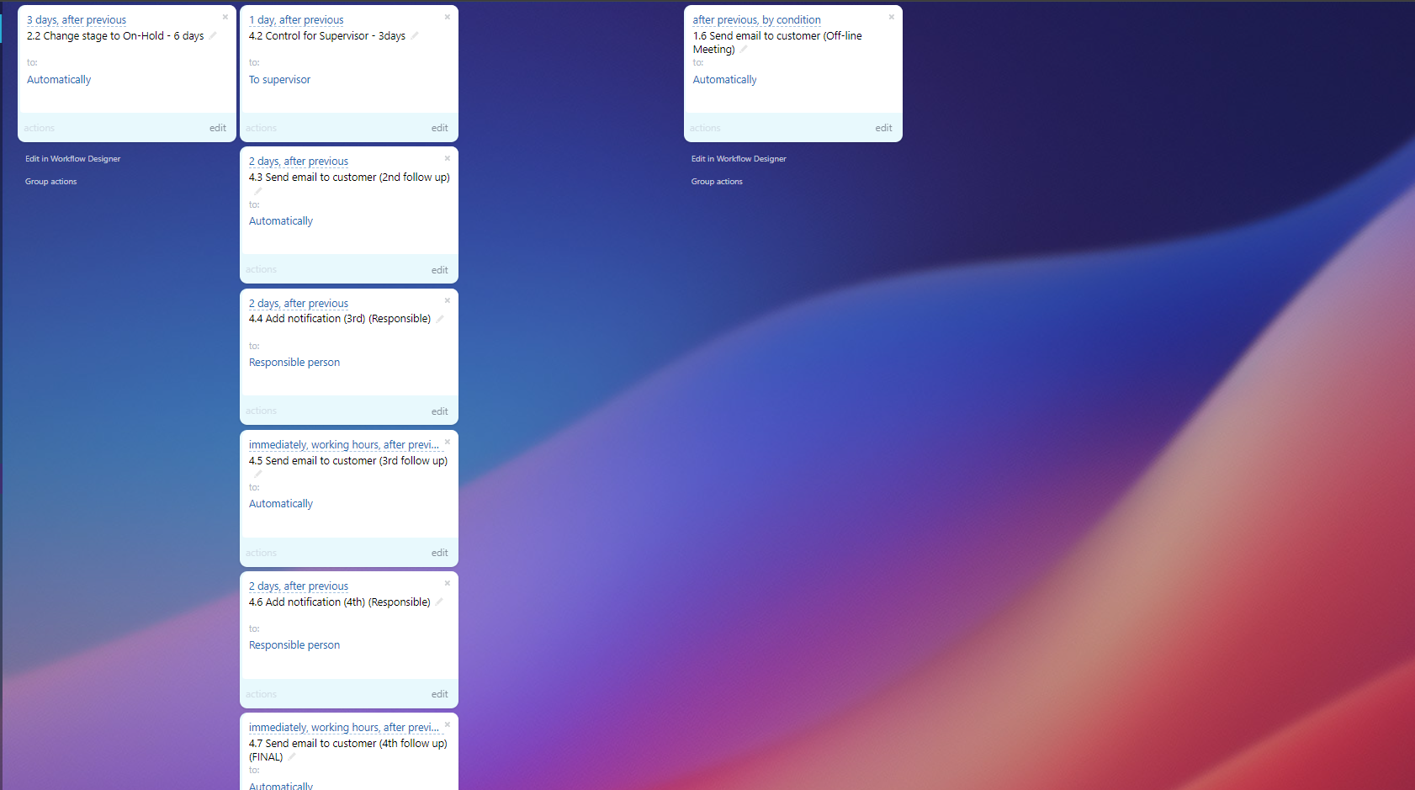Click 'Automatically' in the 4.5 Send email card
The height and width of the screenshot is (790, 1415).
point(281,504)
